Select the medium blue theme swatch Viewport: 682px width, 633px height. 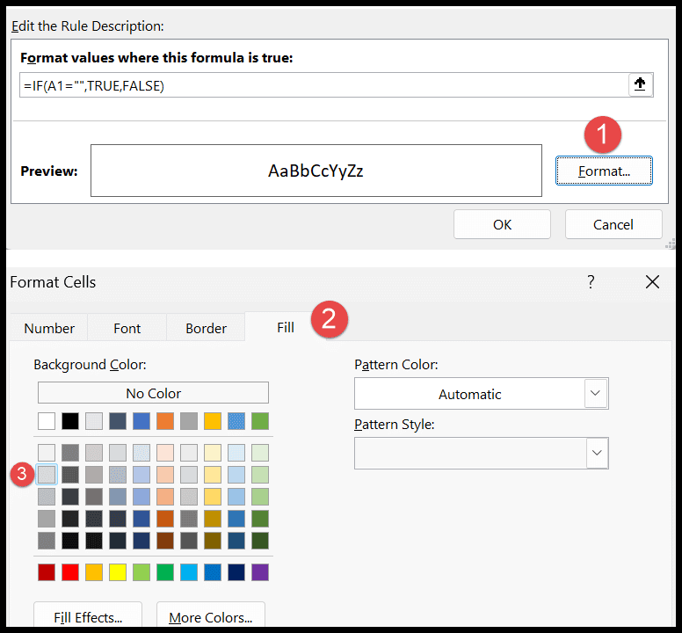click(141, 421)
